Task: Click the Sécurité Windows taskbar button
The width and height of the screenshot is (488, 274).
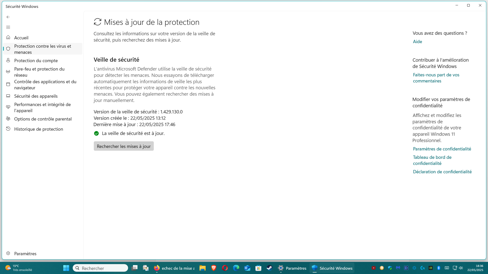Action: coord(332,268)
